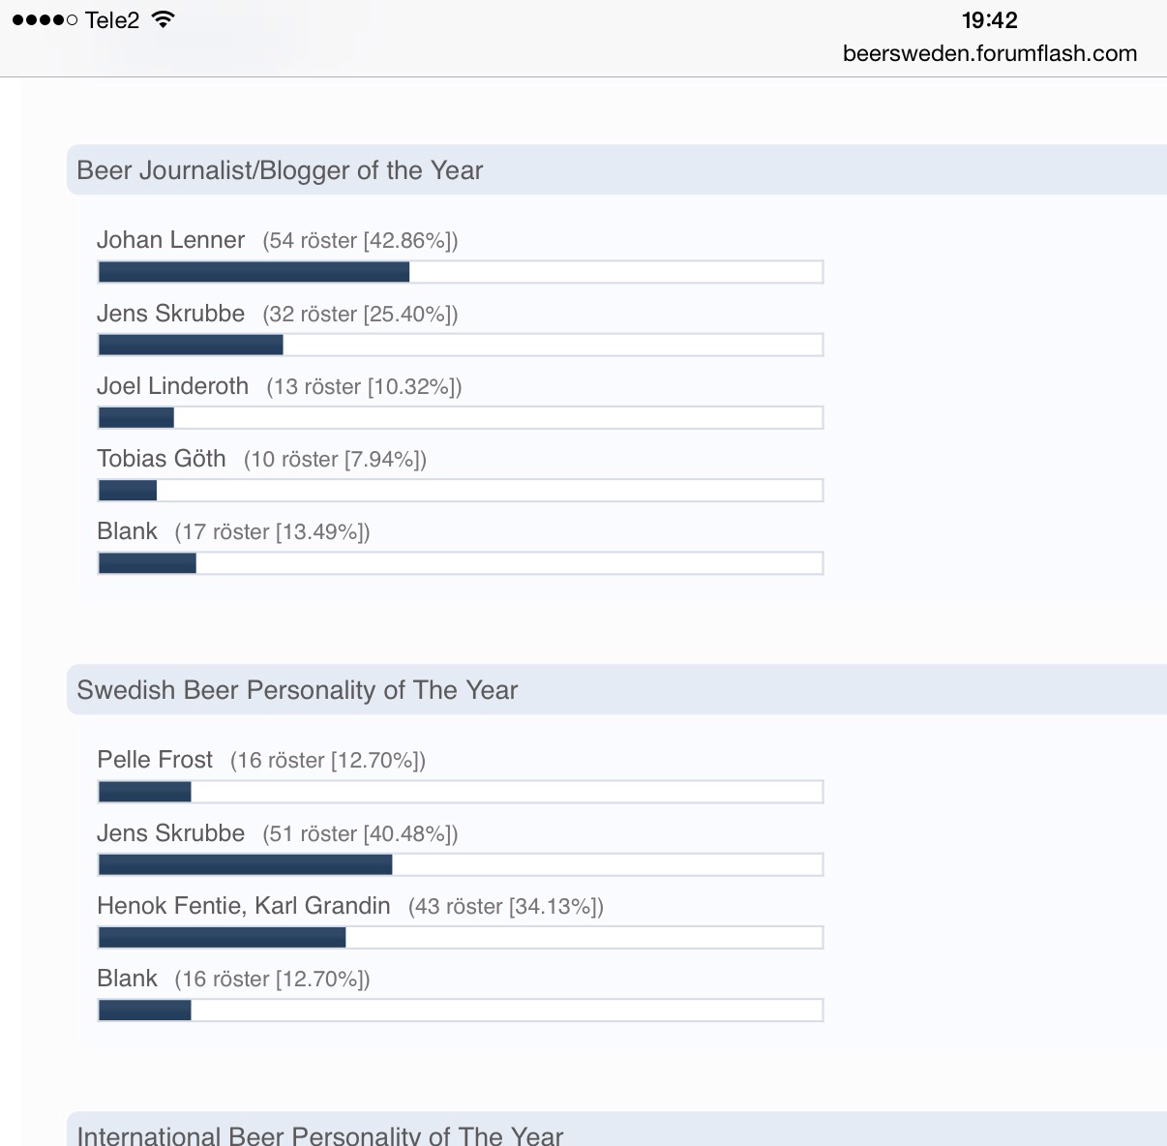Select Pelle Frost poll entry
Screen dimensions: 1167x1146
pyautogui.click(x=155, y=760)
